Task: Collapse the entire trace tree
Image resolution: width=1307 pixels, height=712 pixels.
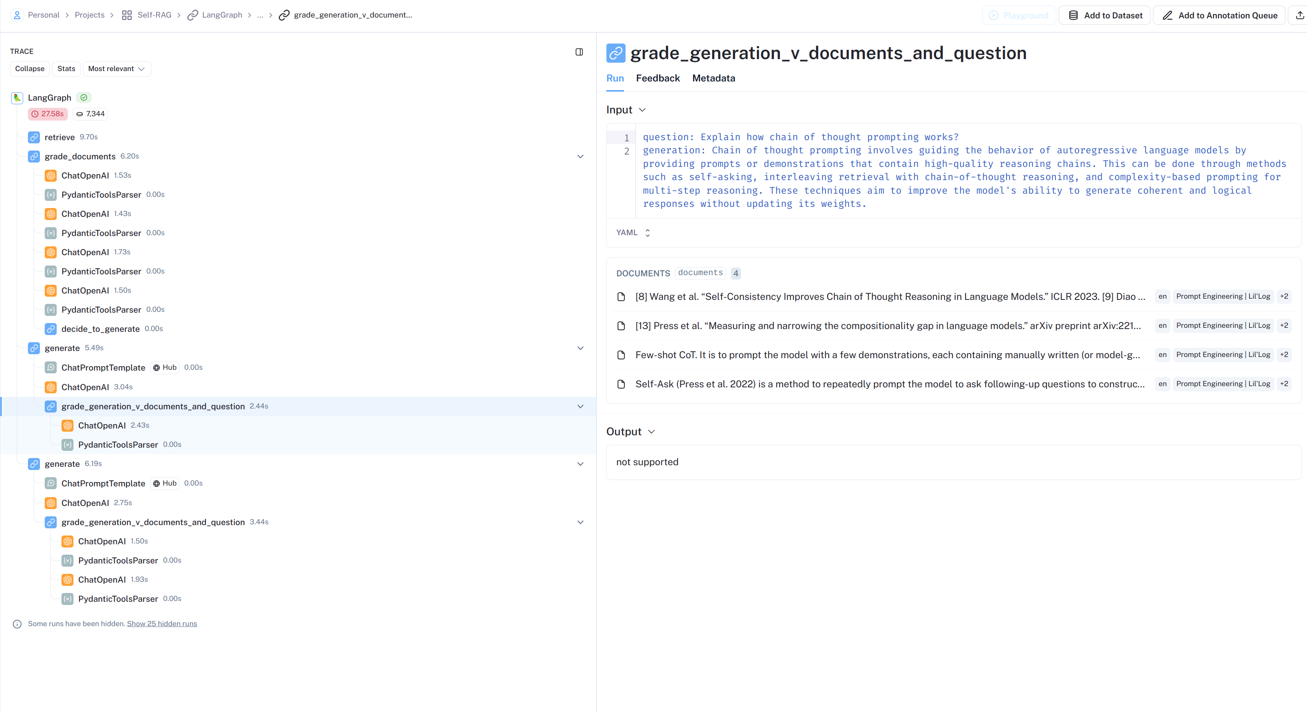Action: [x=30, y=69]
